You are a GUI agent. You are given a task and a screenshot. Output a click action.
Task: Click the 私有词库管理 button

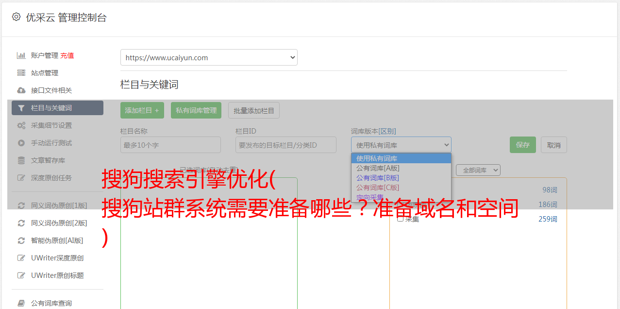point(196,110)
